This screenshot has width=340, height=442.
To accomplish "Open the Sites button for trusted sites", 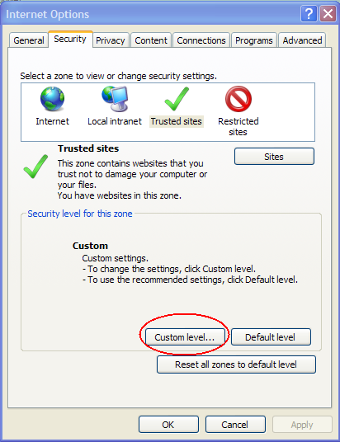I will [274, 157].
